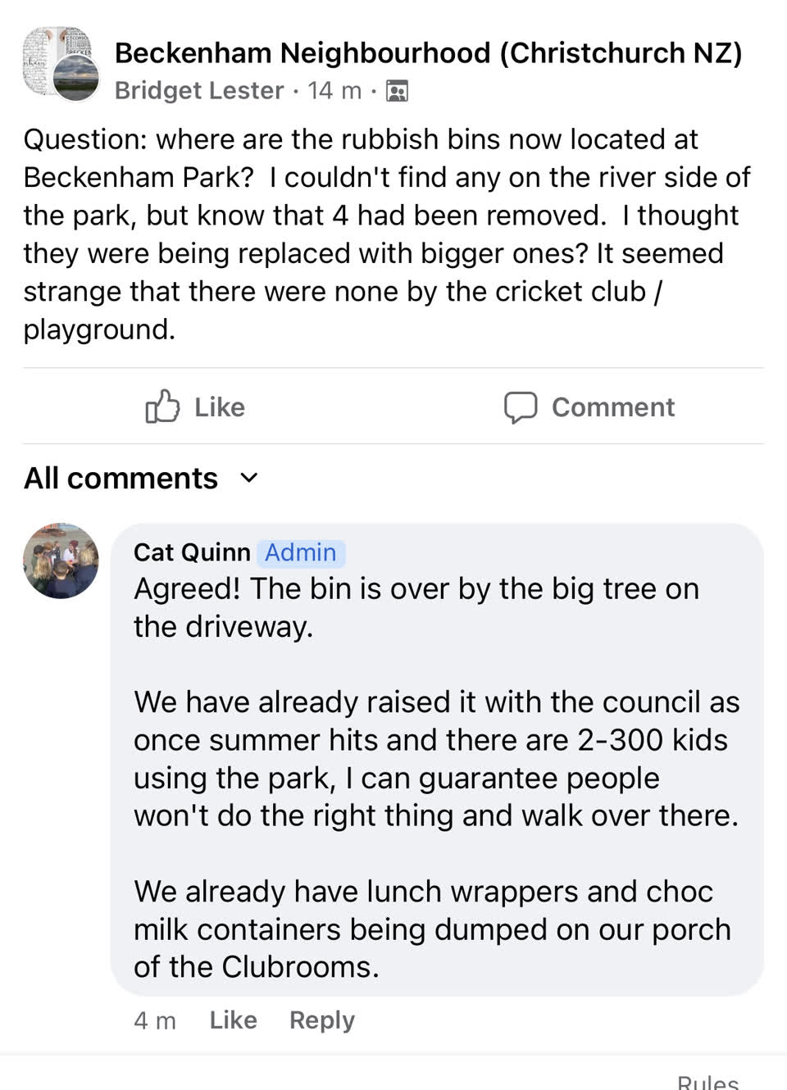The height and width of the screenshot is (1090, 787).
Task: Tap the thumbs-up Like icon on post
Action: click(x=162, y=406)
